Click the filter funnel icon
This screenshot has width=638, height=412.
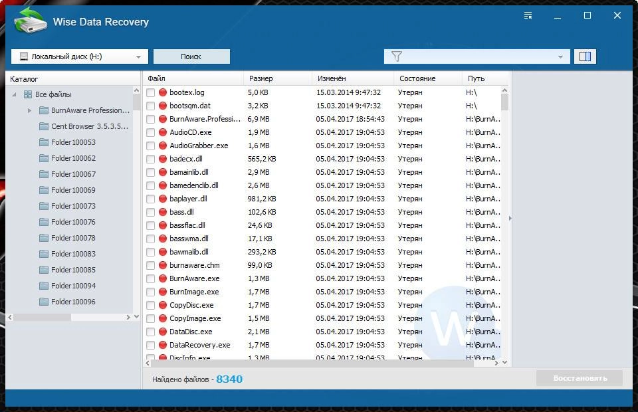396,56
